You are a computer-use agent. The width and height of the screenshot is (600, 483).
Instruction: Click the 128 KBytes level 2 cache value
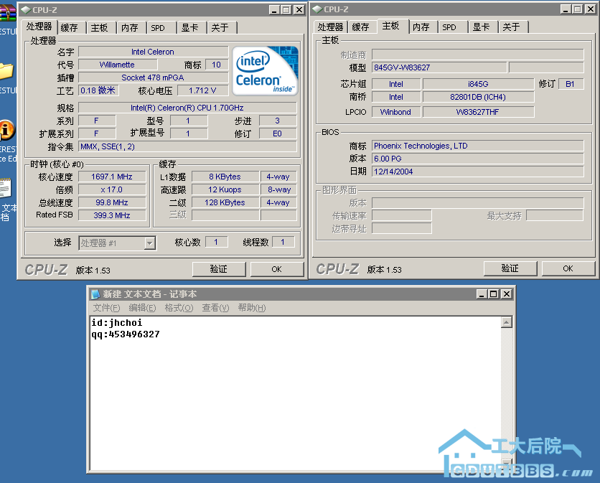coord(225,202)
